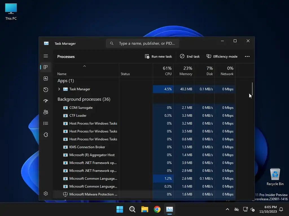Click the Microsoft Malware Protection shield icon
Viewport: 289px width, 216px height.
tap(65, 194)
